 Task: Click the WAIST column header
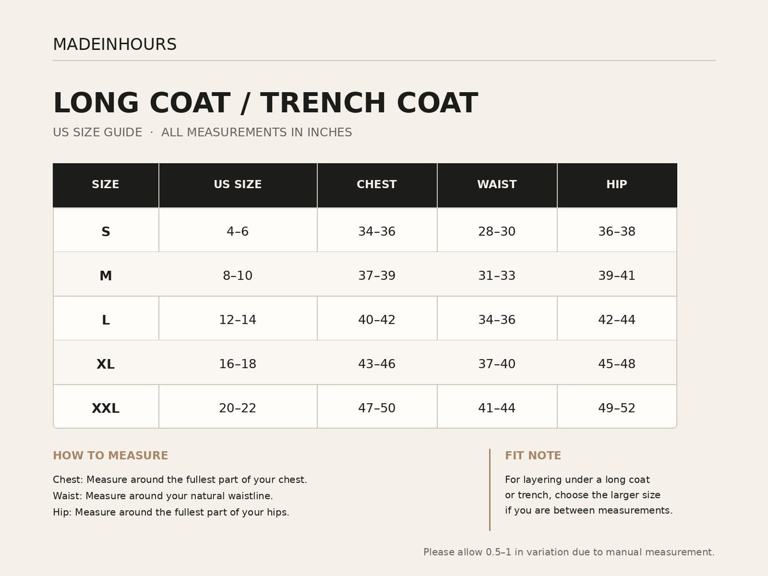[x=497, y=184]
